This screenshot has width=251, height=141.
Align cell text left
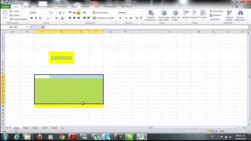70,18
